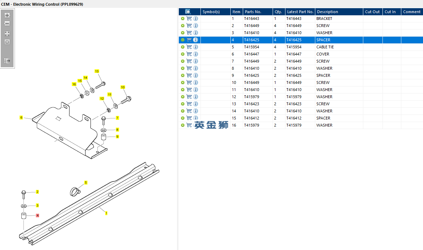Click the Comment column header
The height and width of the screenshot is (250, 423).
point(412,12)
